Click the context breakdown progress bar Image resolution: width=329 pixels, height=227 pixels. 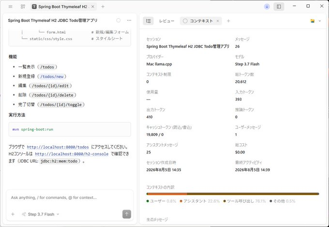pos(233,194)
